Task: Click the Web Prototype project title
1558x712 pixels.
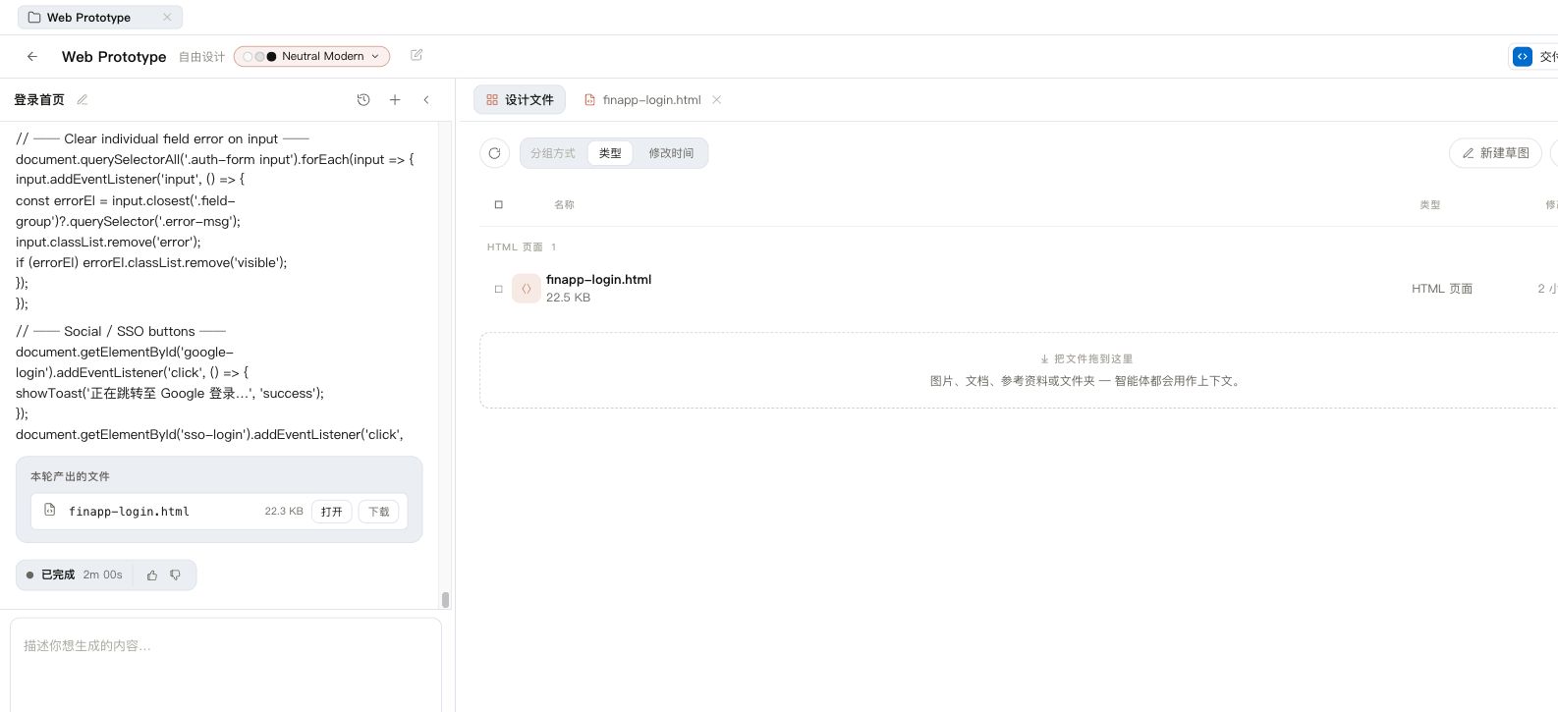Action: (114, 57)
